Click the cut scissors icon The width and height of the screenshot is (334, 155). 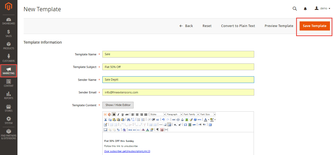point(106,120)
